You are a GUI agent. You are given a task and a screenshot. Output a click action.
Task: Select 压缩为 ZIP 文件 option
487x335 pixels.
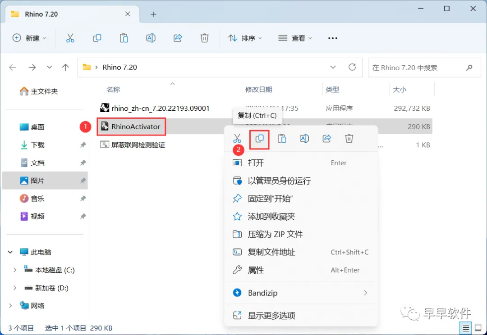click(x=301, y=234)
